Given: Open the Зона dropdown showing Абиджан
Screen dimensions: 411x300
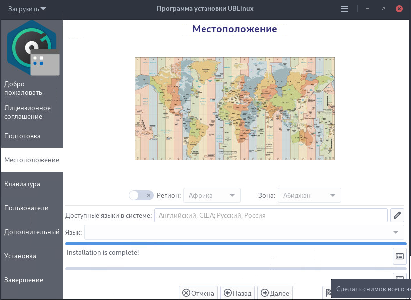Looking at the screenshot, I should (309, 195).
